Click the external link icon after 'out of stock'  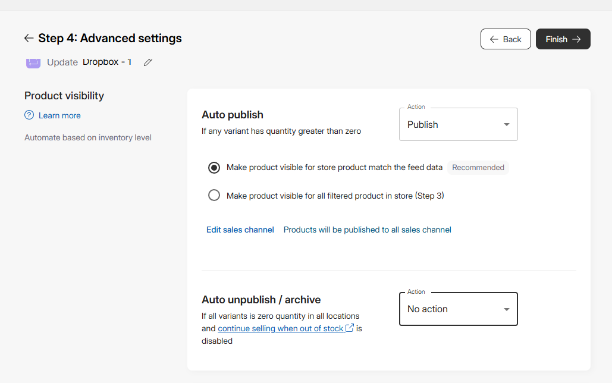(350, 328)
